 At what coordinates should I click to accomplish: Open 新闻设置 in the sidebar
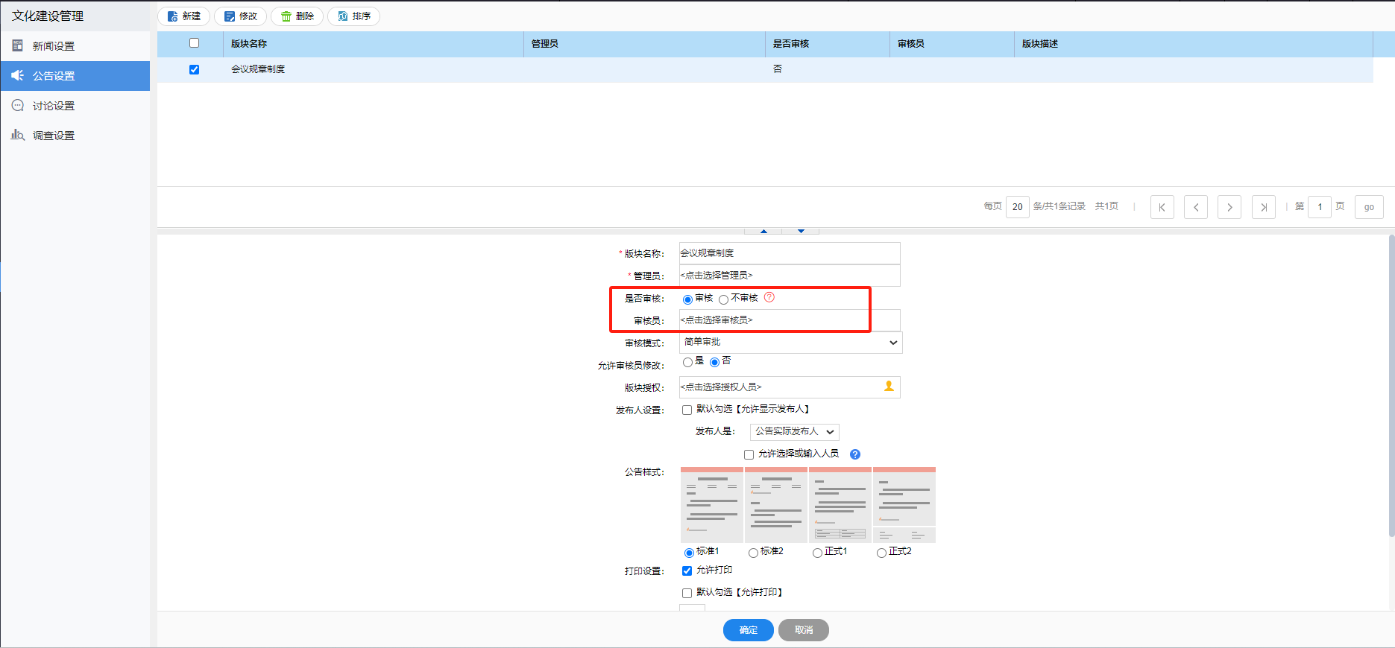pyautogui.click(x=54, y=46)
